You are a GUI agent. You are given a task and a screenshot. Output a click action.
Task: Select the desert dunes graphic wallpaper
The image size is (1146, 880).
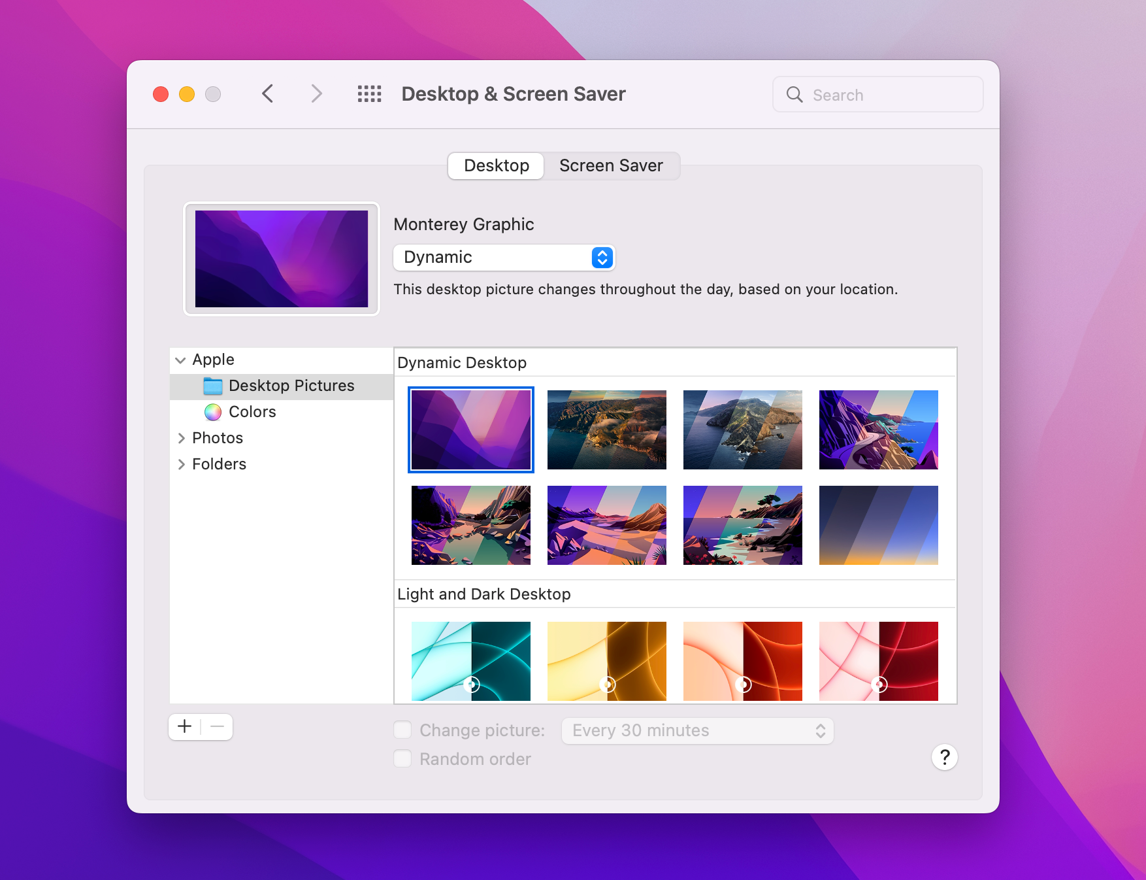[x=607, y=525]
